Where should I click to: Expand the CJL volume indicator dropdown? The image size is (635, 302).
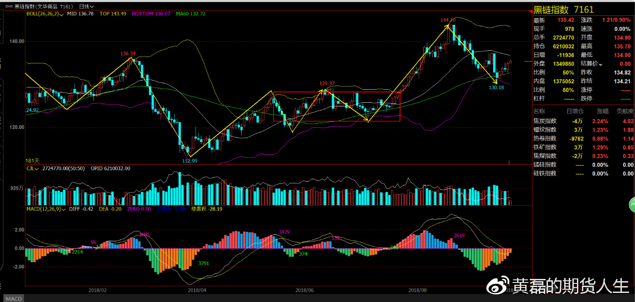tap(33, 168)
